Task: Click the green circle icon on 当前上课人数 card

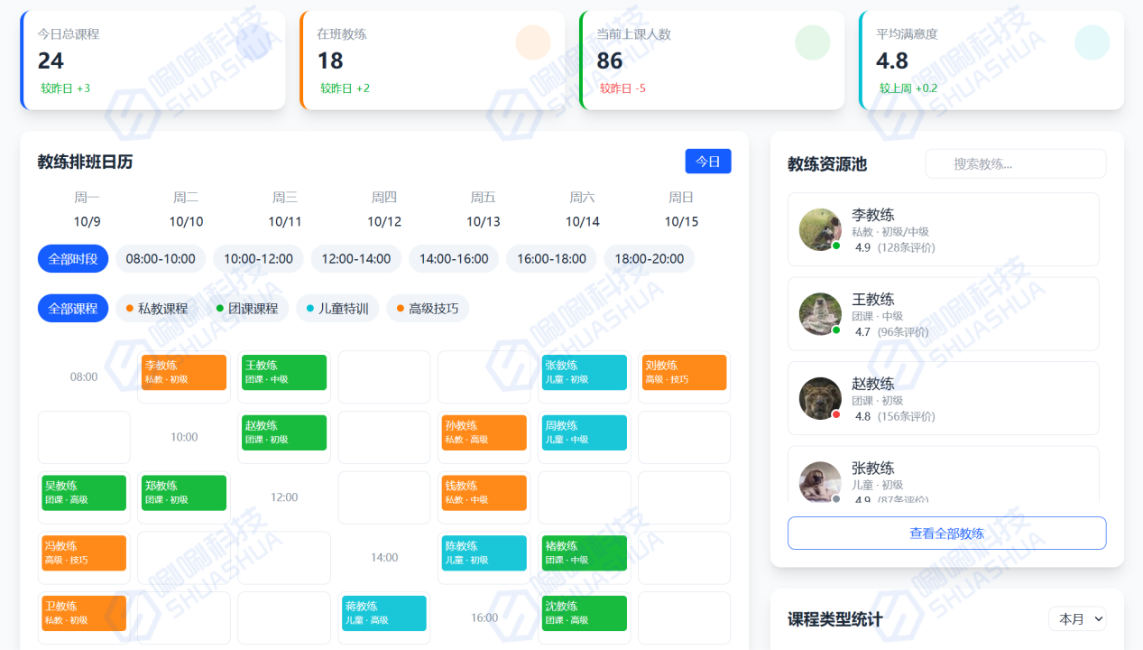Action: 812,42
